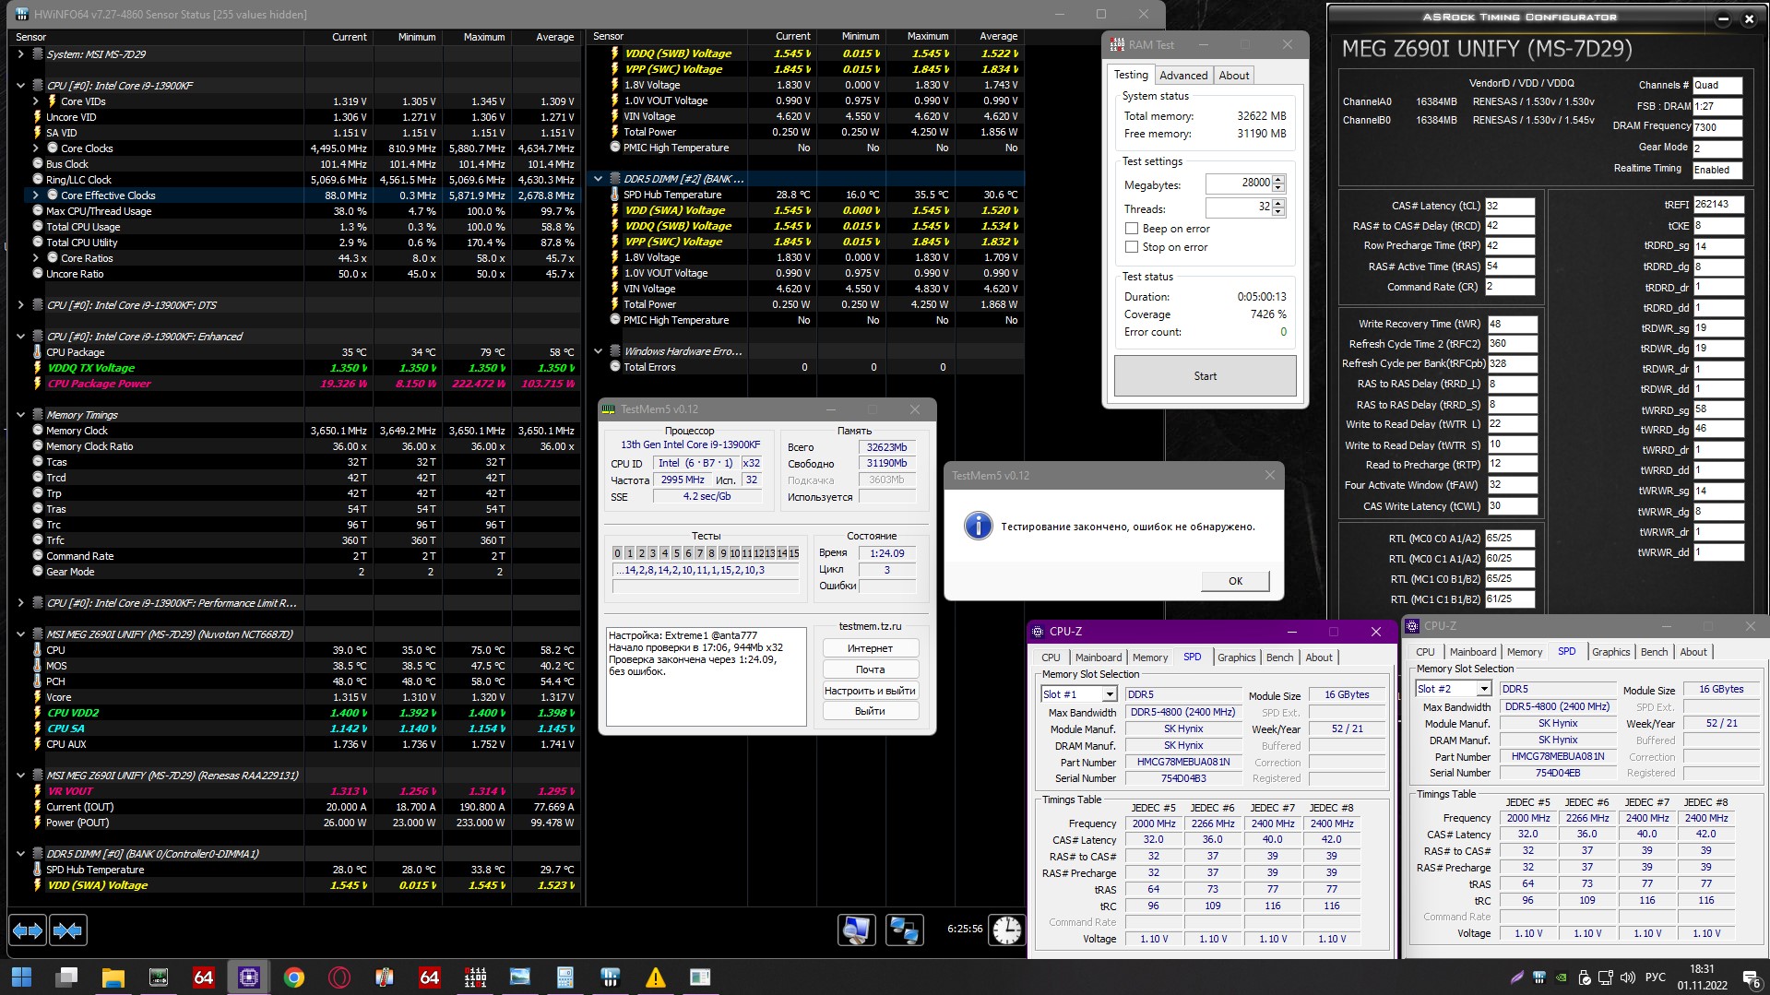Click OK in the TestMem5 dialog

(x=1235, y=581)
